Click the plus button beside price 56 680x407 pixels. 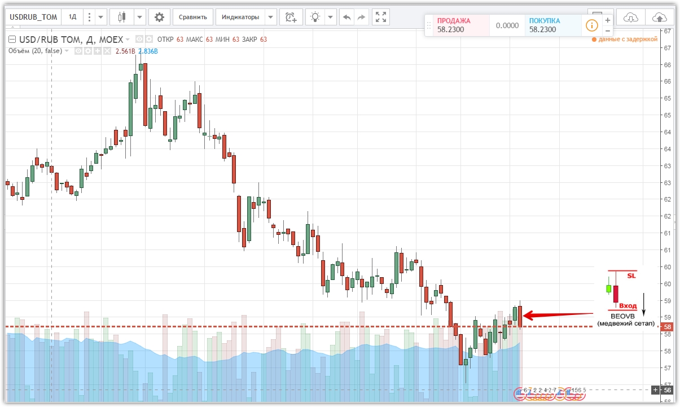click(x=655, y=390)
